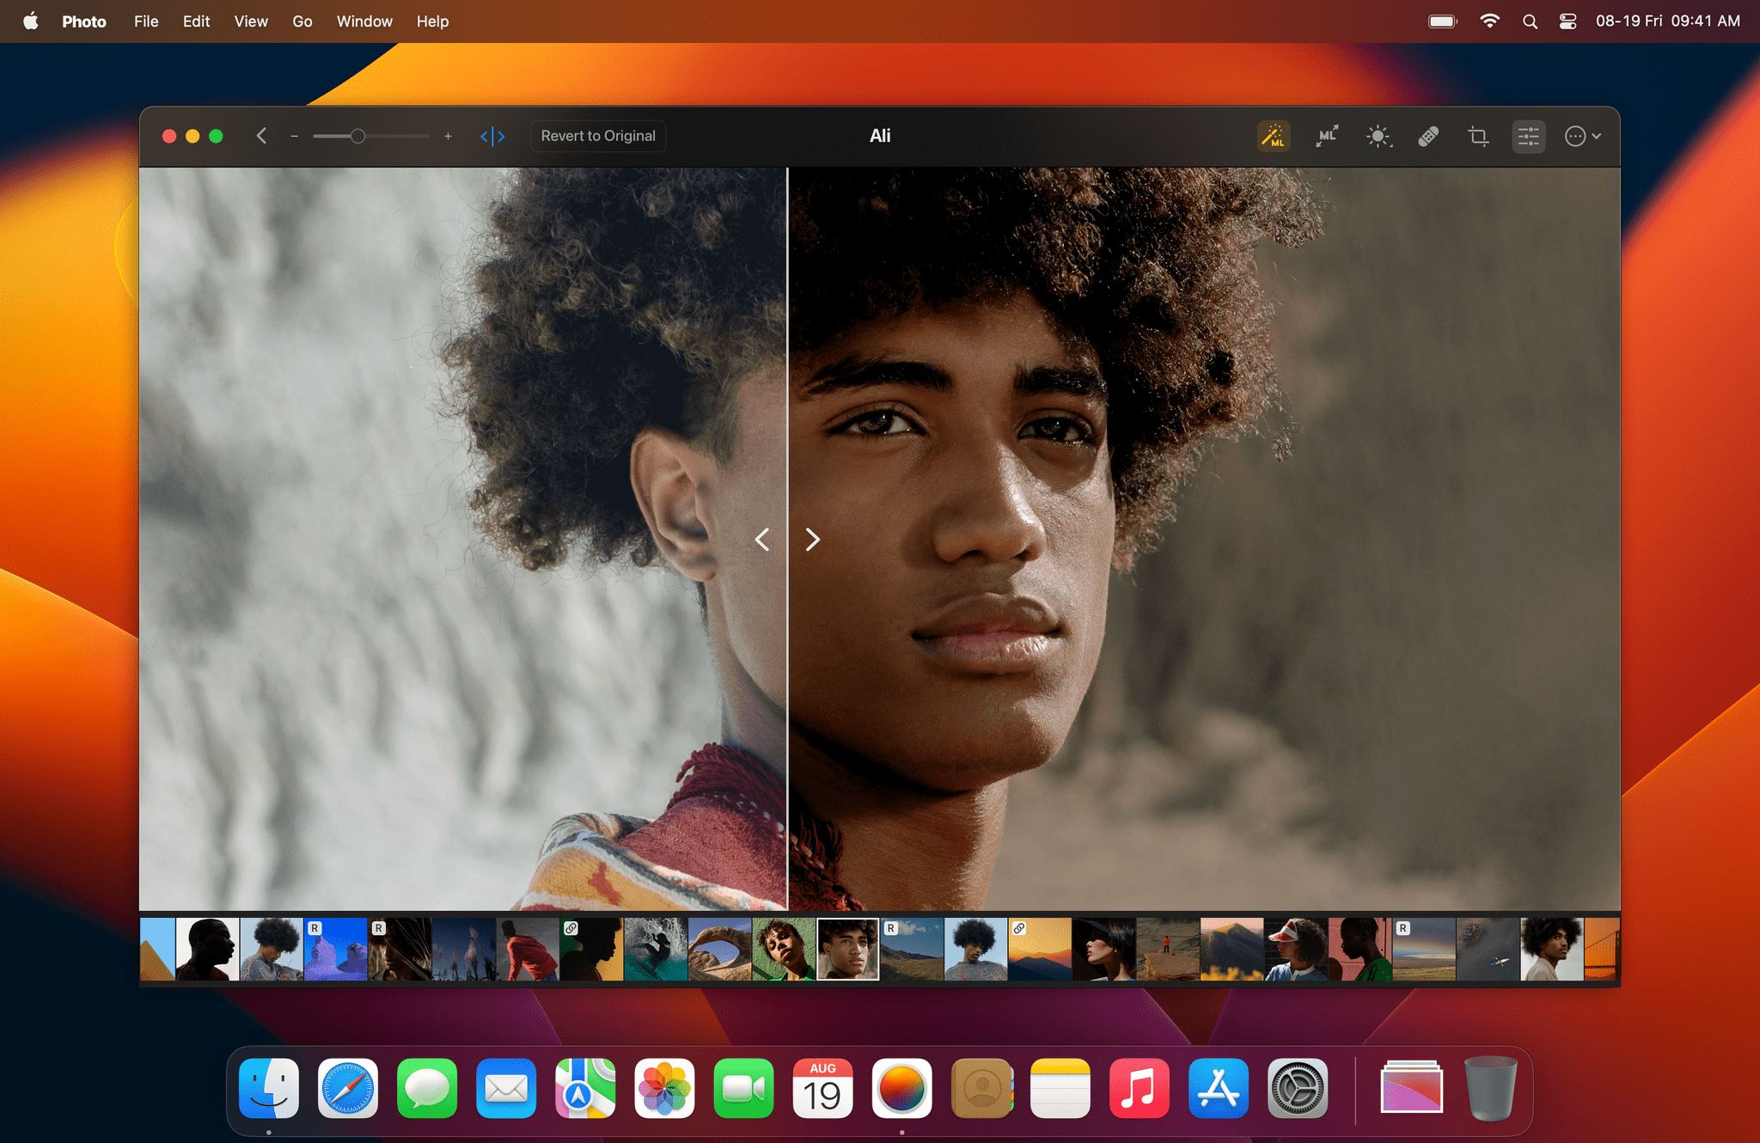The width and height of the screenshot is (1760, 1143).
Task: Click the zoom level slider minus button
Action: pos(295,136)
